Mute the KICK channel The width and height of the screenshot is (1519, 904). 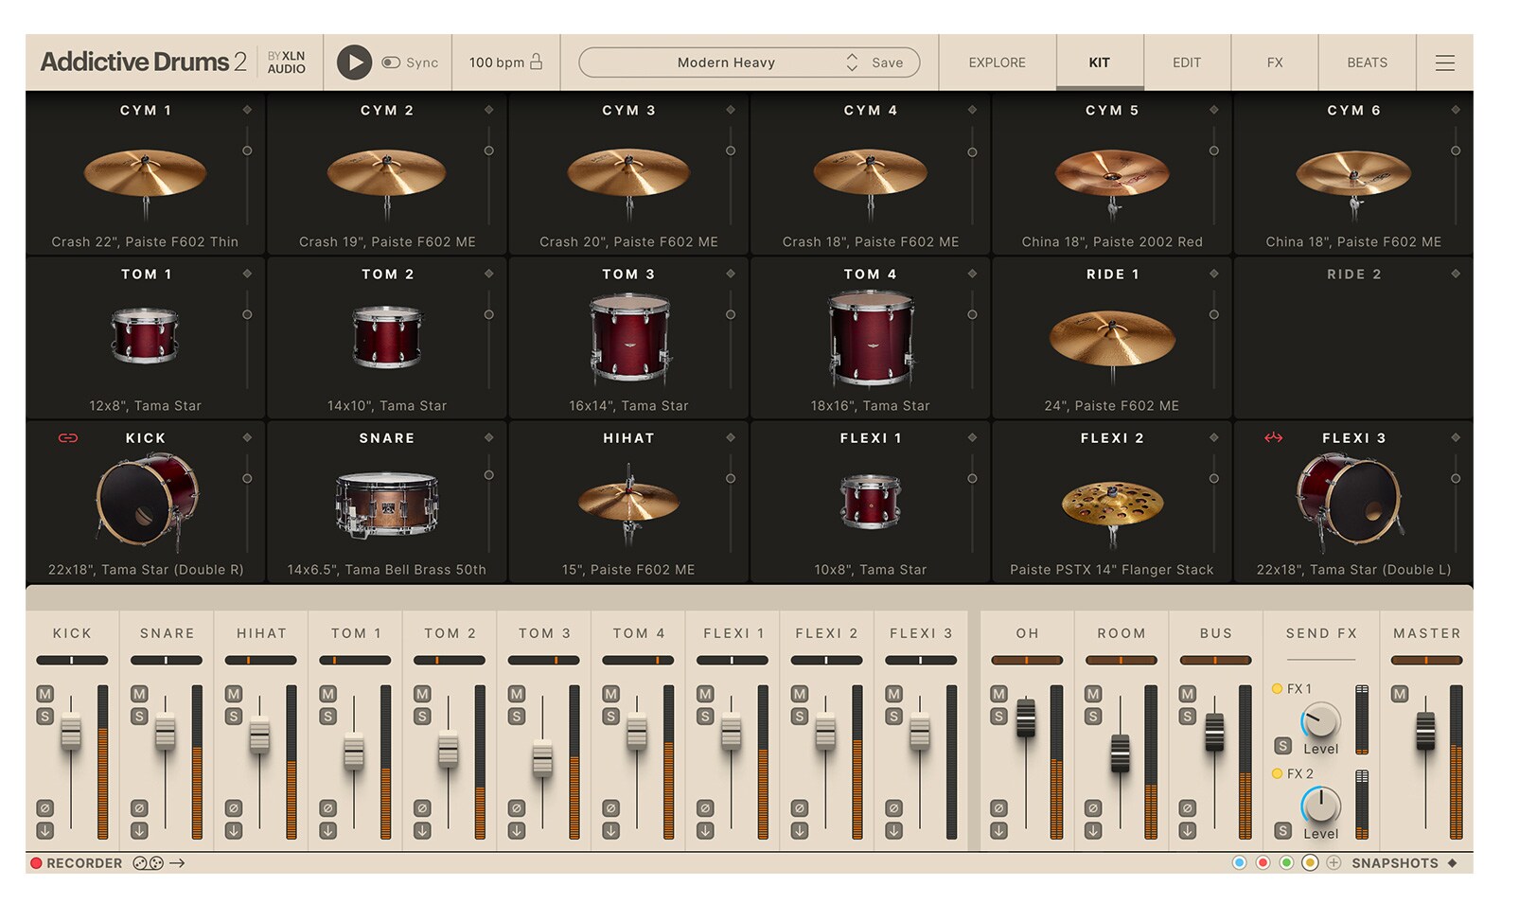[x=44, y=694]
